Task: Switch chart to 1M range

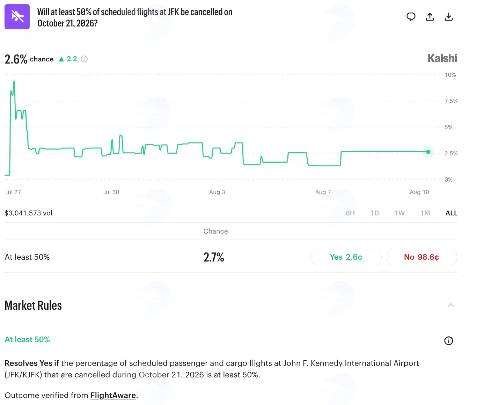Action: coord(425,213)
